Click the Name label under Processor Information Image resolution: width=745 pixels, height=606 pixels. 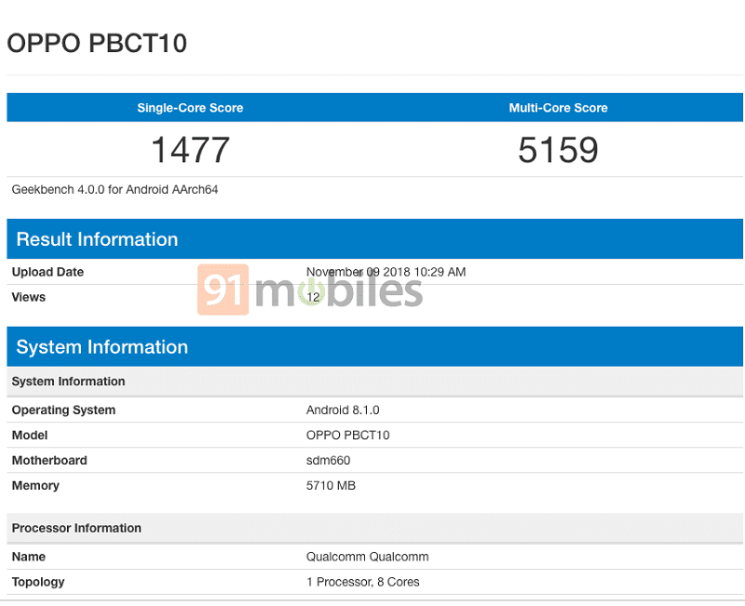(x=29, y=557)
